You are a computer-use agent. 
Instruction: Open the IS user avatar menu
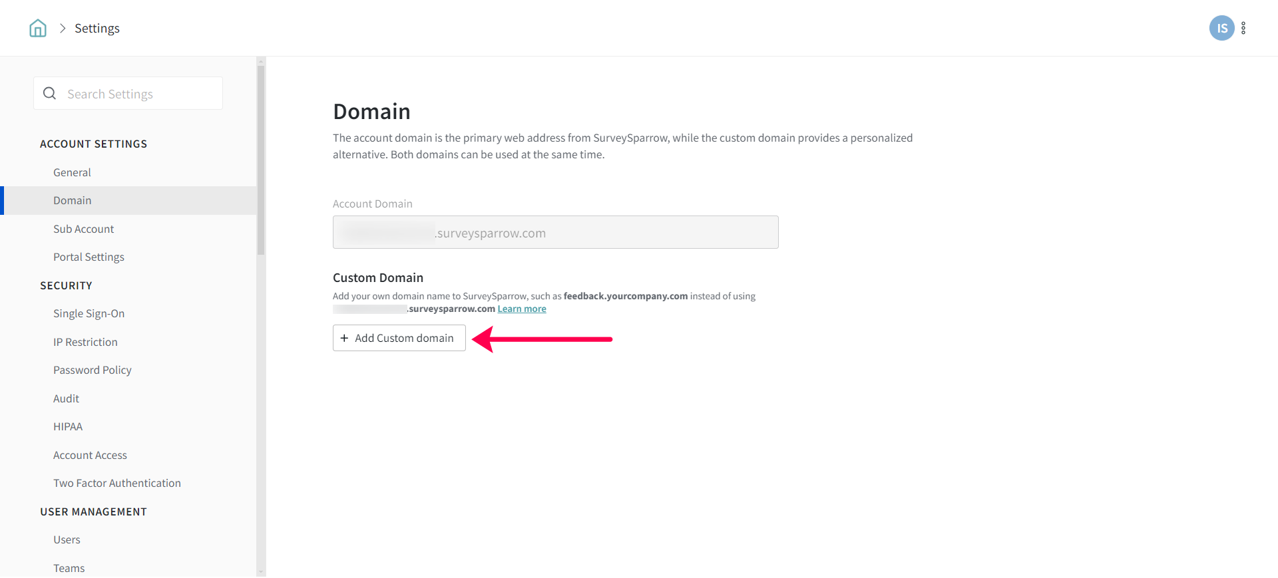tap(1221, 28)
